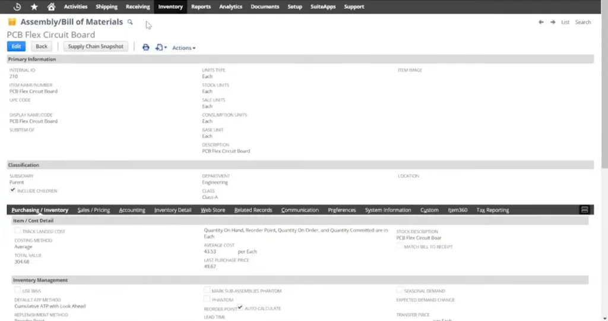Click the Shortcuts star icon
Image resolution: width=608 pixels, height=321 pixels.
point(34,7)
